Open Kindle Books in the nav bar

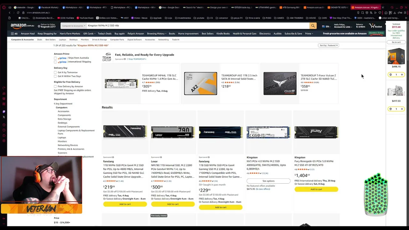coord(223,34)
